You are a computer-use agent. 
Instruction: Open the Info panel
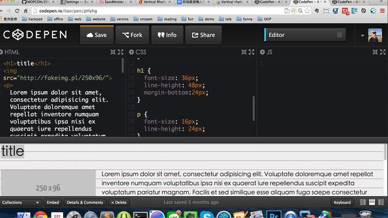pyautogui.click(x=167, y=35)
